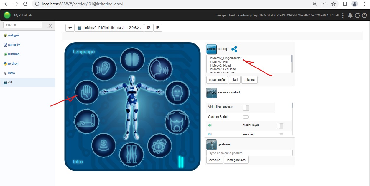The image size is (370, 186).
Task: Toggle the Virtualize services switch
Action: click(246, 108)
